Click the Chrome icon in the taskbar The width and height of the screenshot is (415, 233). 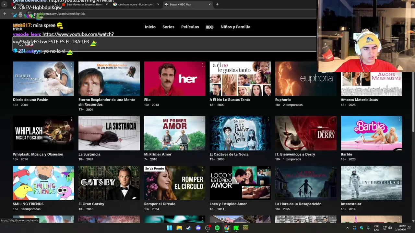pyautogui.click(x=227, y=228)
